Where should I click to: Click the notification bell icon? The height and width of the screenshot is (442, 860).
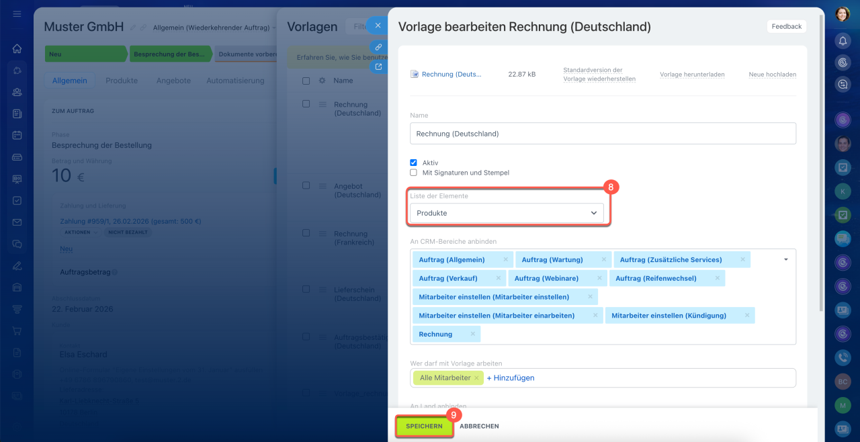843,42
